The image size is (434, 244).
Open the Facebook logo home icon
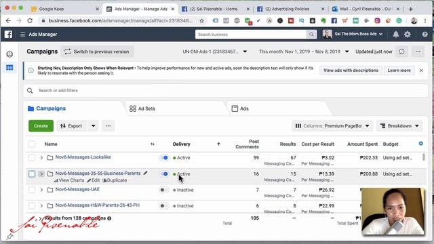point(8,35)
